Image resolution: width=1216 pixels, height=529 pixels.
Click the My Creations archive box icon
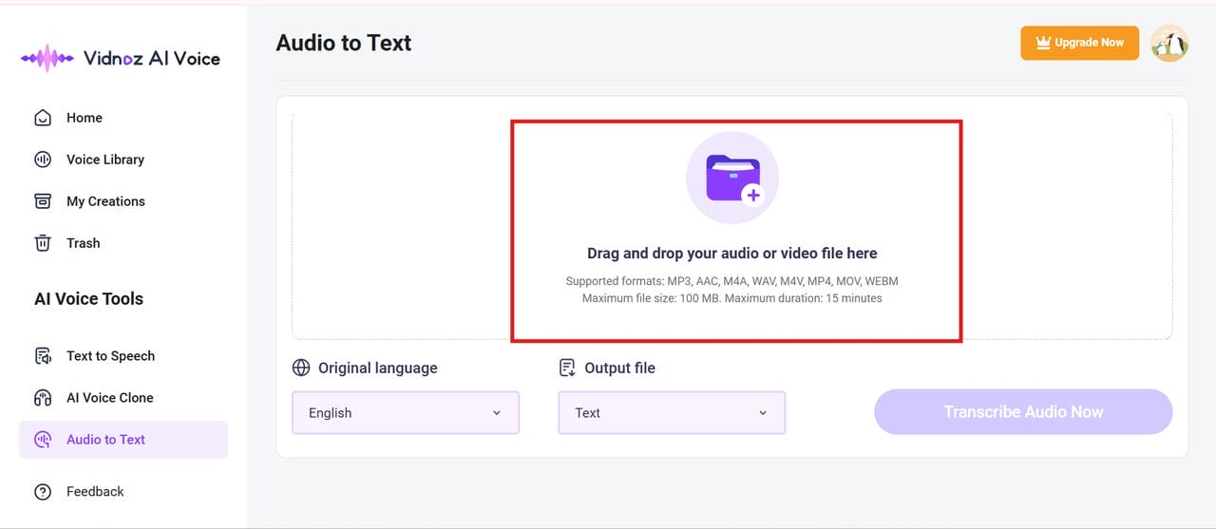pos(43,201)
